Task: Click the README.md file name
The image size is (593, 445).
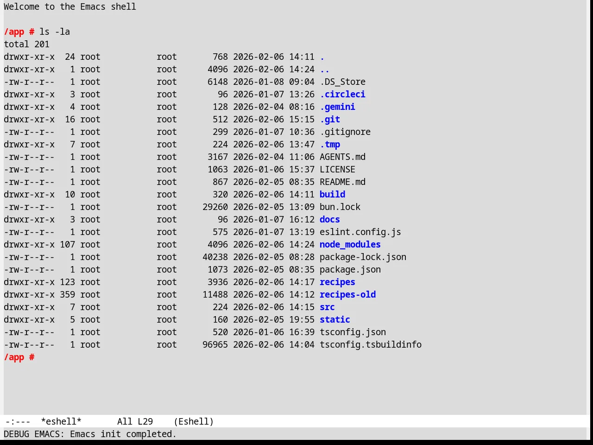Action: tap(342, 182)
